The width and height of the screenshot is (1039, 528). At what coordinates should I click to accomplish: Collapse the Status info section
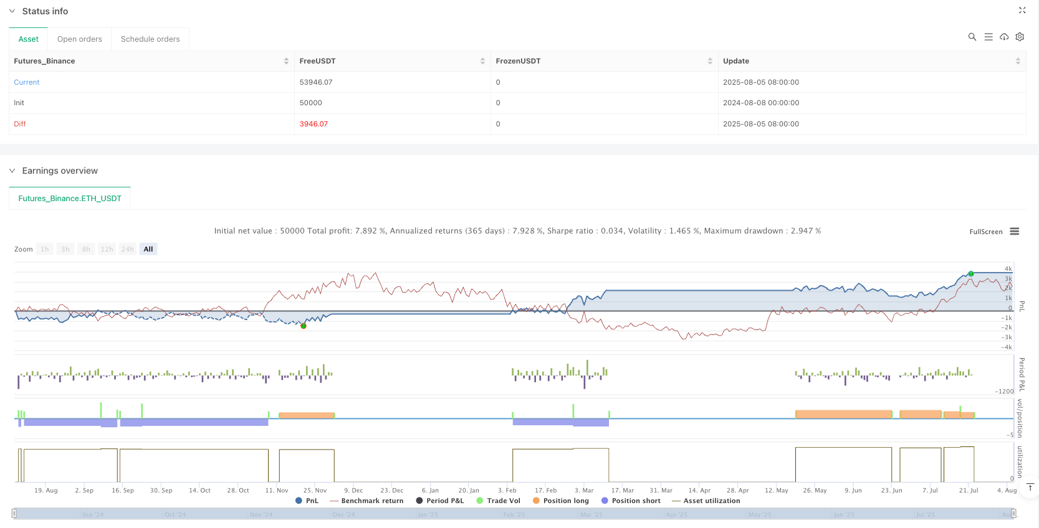point(12,11)
